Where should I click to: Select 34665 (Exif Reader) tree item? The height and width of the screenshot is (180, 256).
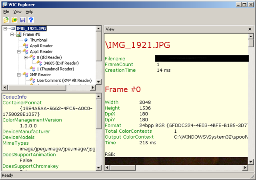coord(61,63)
